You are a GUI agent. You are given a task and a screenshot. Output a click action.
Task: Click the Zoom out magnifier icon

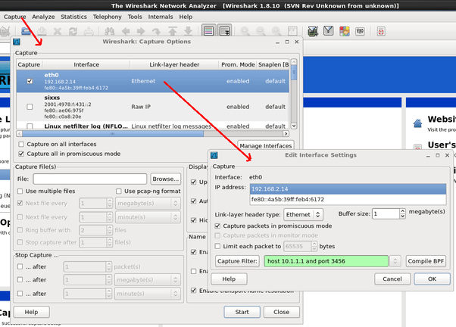coord(261,31)
